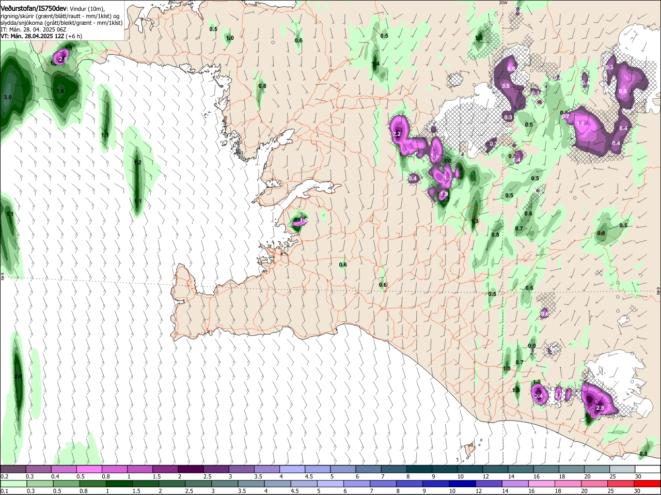Click the lower legend swatch between 1 and 1.5
This screenshot has width=661, height=495.
click(x=119, y=484)
